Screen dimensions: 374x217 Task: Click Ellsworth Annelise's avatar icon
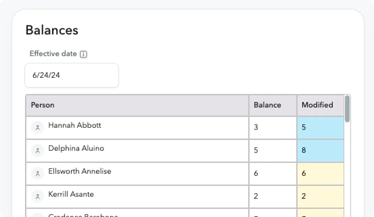(38, 173)
